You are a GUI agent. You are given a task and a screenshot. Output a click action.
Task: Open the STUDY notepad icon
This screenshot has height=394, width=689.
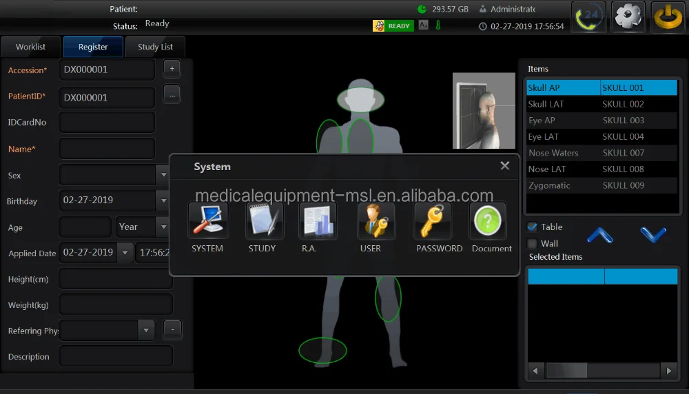[264, 221]
